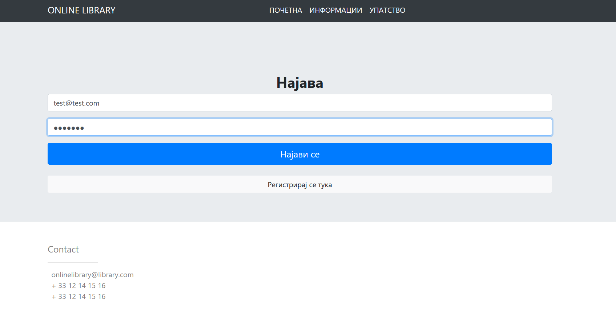Click the password dots in the field

point(69,128)
